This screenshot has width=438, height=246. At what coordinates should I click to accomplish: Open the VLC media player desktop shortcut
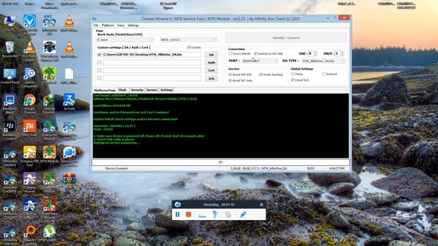[29, 51]
